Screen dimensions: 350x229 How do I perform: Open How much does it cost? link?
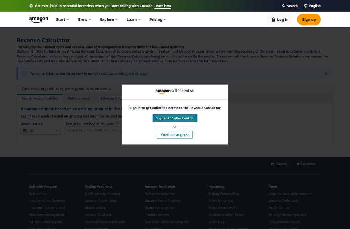click(x=47, y=208)
